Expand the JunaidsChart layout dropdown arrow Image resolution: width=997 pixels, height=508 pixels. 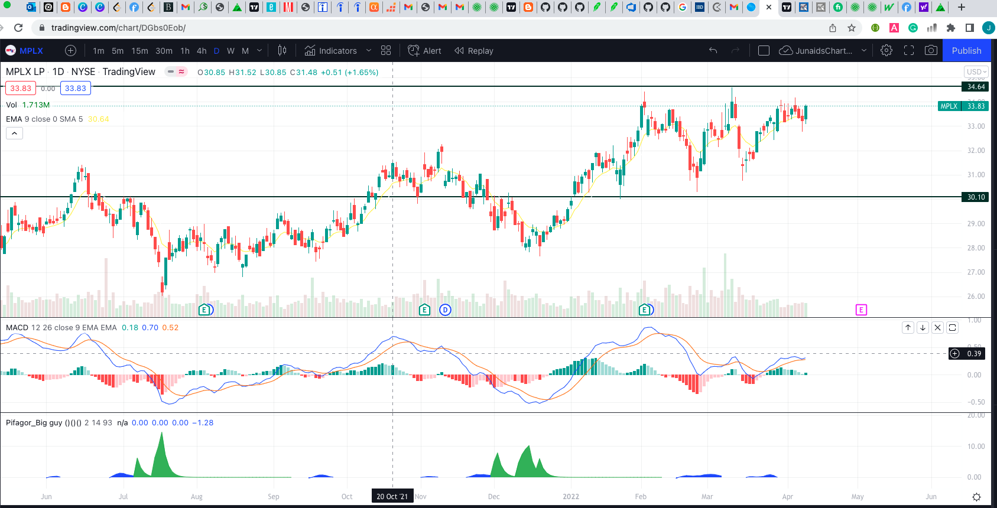[864, 51]
